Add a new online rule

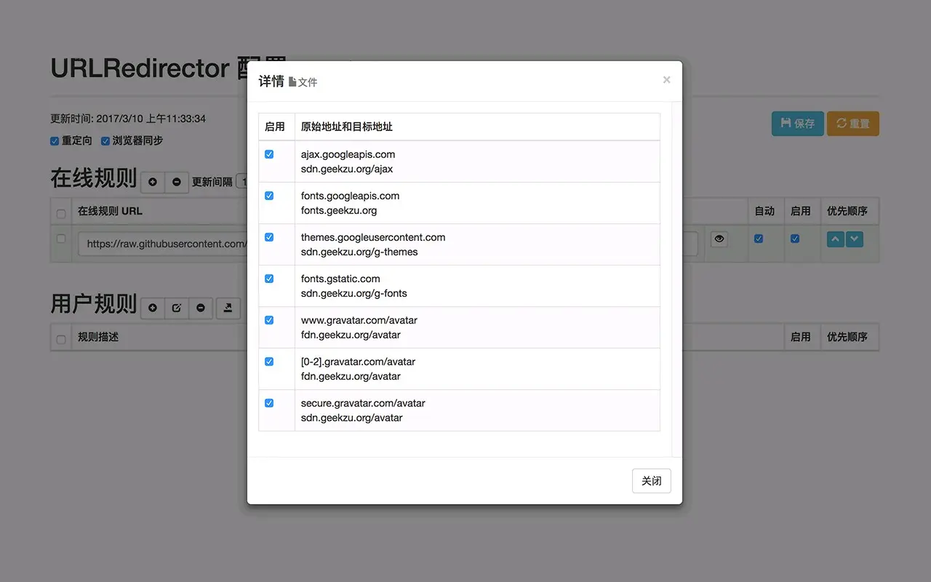click(152, 183)
